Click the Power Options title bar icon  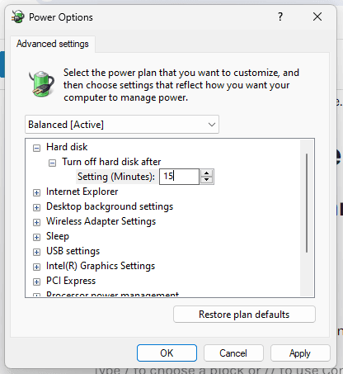pyautogui.click(x=18, y=17)
